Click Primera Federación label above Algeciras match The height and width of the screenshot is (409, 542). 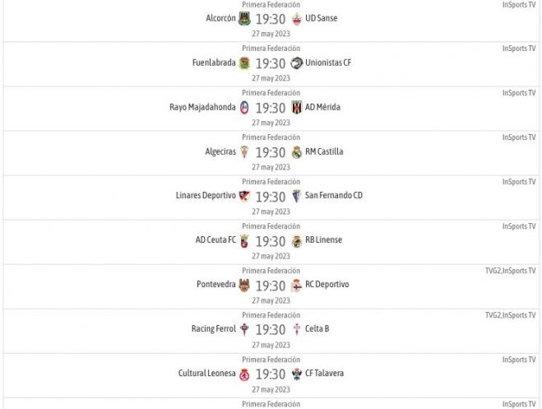271,137
